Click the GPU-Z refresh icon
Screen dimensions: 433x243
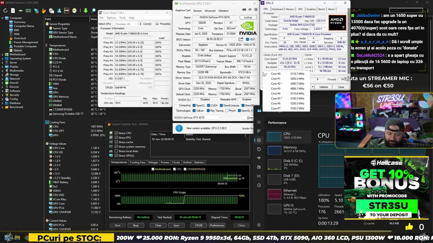(250, 9)
